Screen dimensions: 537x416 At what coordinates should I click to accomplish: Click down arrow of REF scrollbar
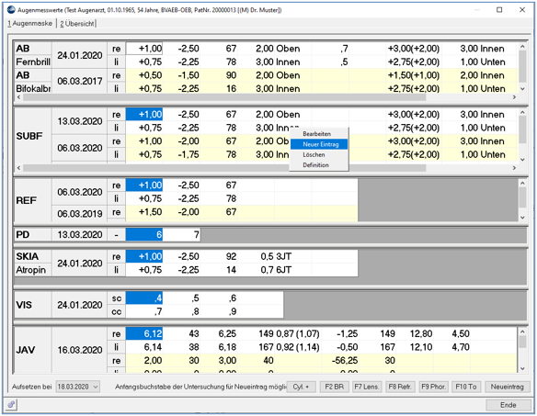[522, 218]
